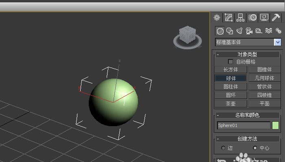
Task: Collapse the 对象类型 rollout
Action: (x=248, y=54)
